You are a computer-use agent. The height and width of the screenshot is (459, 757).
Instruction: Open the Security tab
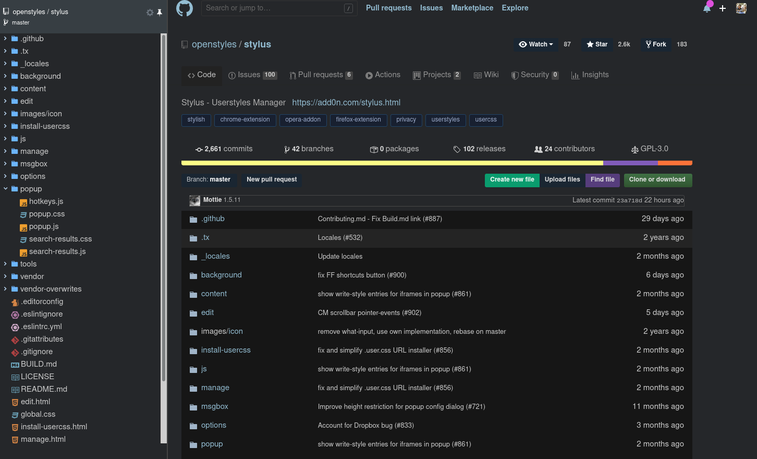coord(535,75)
